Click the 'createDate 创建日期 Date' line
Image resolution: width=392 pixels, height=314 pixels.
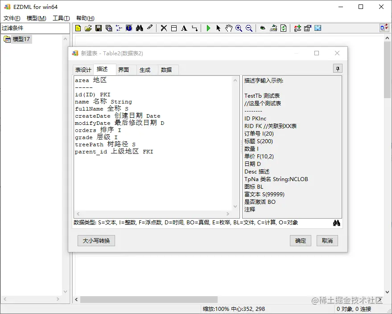click(x=118, y=116)
